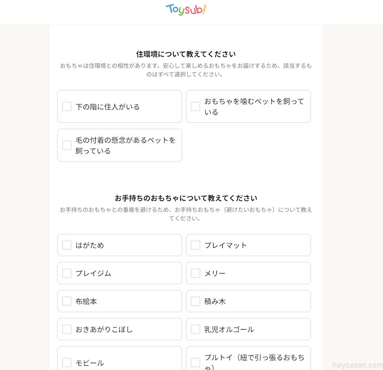Select the 'はがため' checkbox

click(67, 245)
